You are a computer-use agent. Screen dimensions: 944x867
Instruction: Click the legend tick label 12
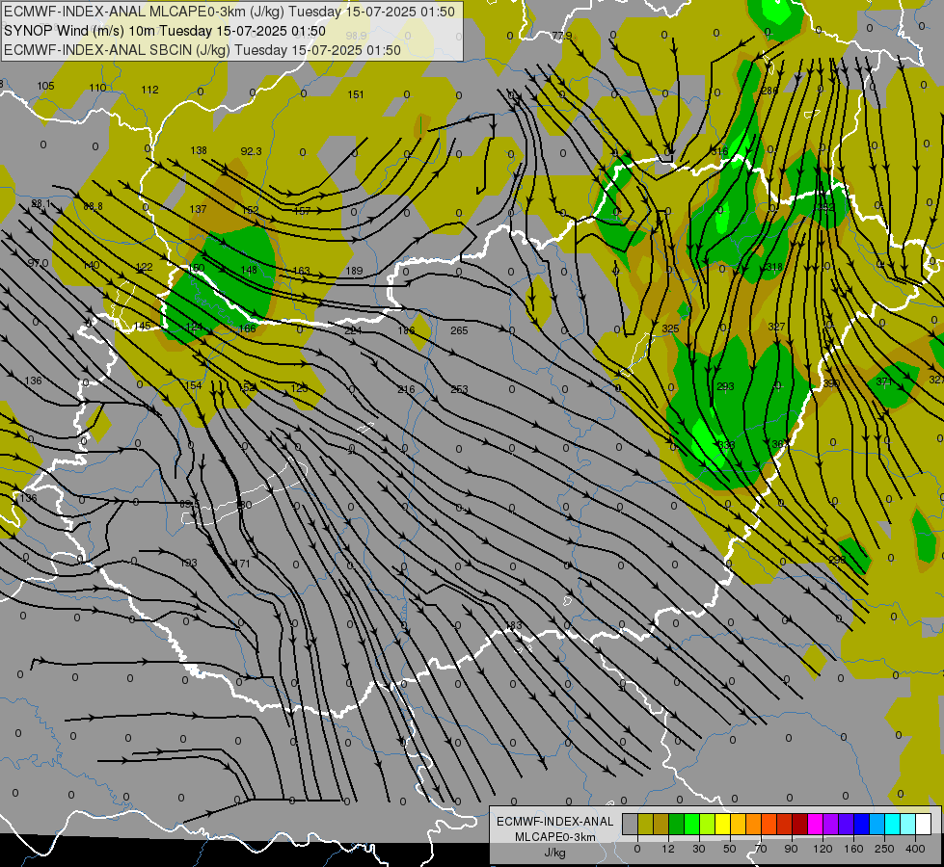[x=667, y=849]
